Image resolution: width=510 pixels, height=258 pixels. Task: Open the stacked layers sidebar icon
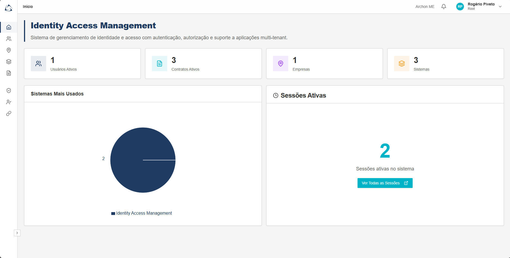click(9, 62)
